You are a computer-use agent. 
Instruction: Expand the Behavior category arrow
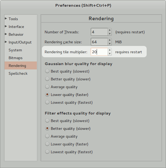[6, 34]
